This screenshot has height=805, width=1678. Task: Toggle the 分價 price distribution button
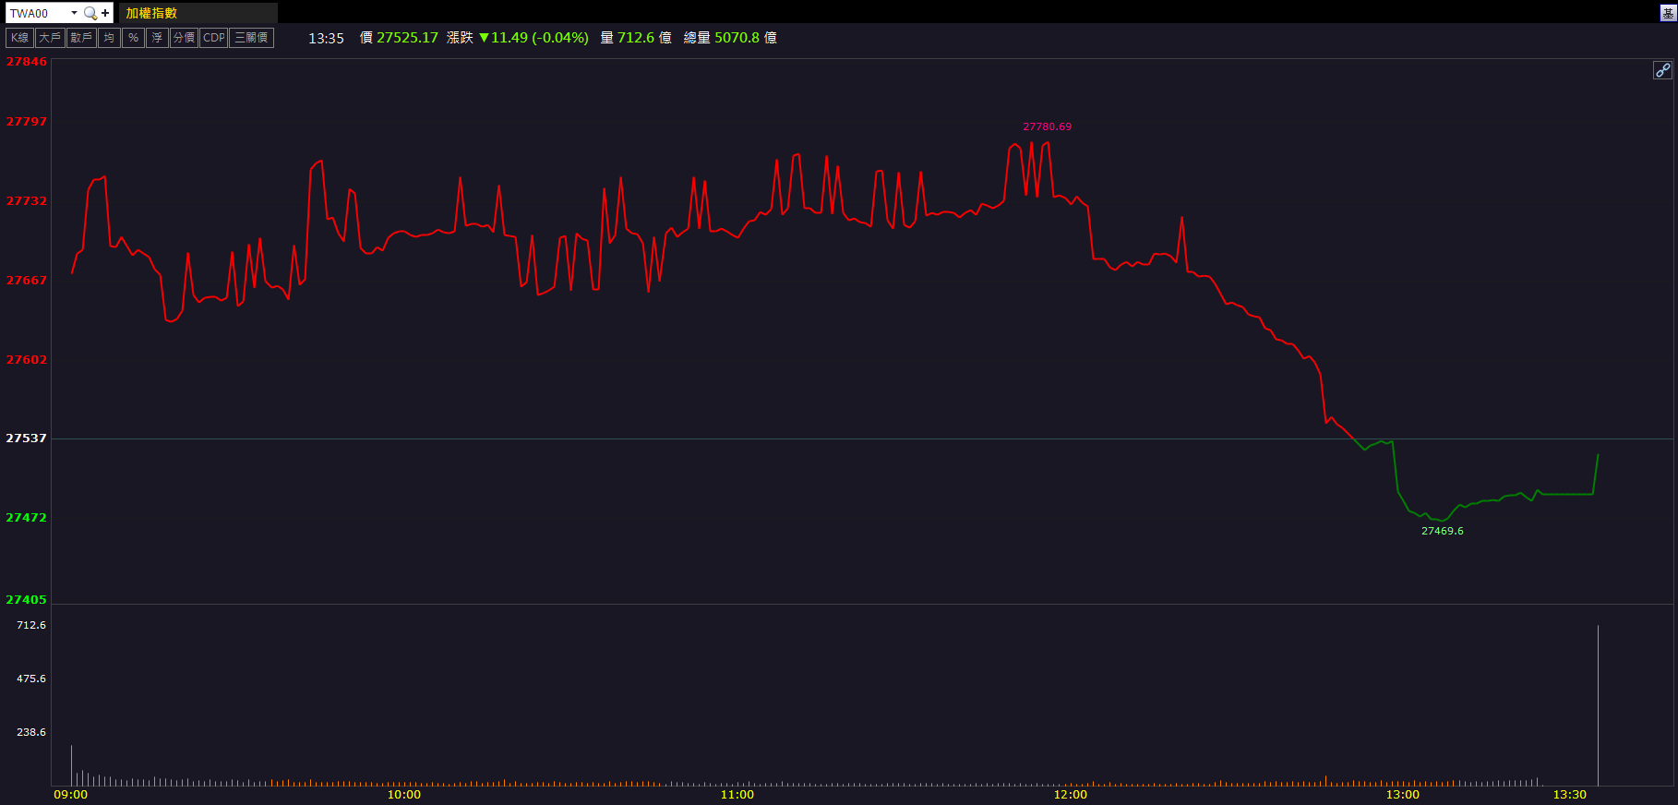pos(184,38)
